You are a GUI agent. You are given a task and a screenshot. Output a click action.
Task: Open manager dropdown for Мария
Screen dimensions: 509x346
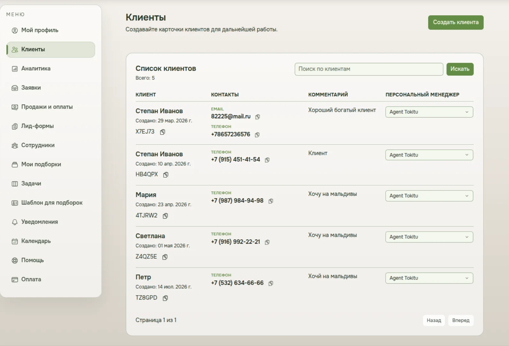coord(429,196)
